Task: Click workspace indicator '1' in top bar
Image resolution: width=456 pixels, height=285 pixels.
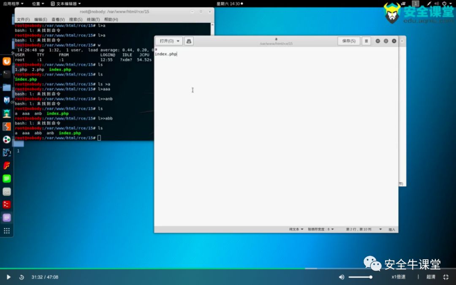Action: pos(415,3)
